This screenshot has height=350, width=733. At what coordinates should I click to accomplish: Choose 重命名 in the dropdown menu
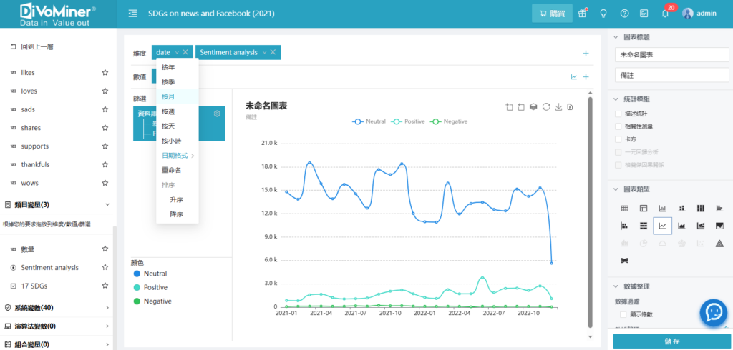171,170
